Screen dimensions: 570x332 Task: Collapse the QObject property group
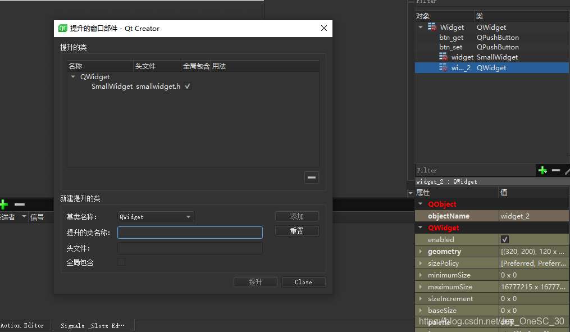(x=420, y=203)
